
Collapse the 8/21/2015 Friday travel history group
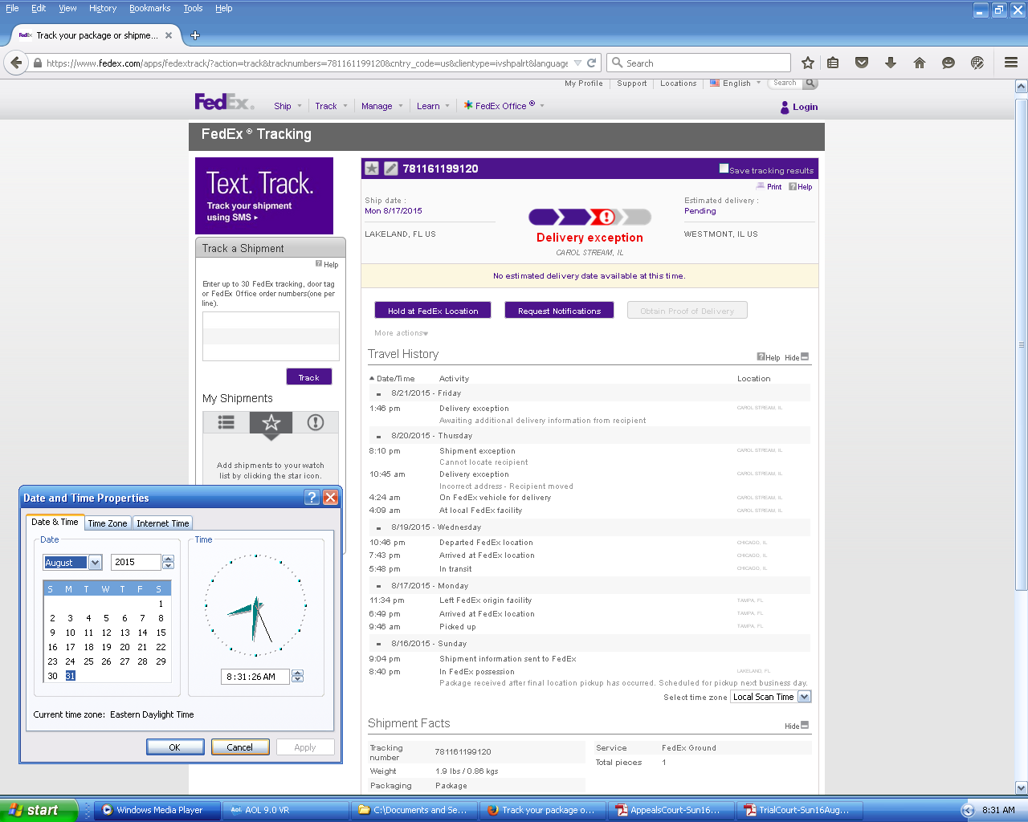[379, 394]
